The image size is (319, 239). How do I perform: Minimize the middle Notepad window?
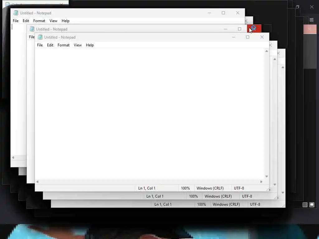click(226, 29)
